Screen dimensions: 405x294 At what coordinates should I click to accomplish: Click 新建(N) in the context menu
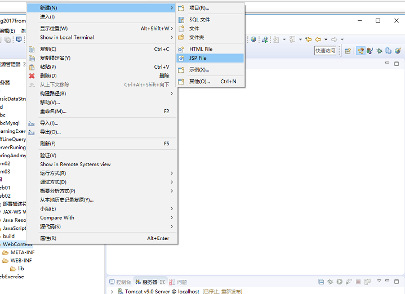click(101, 8)
